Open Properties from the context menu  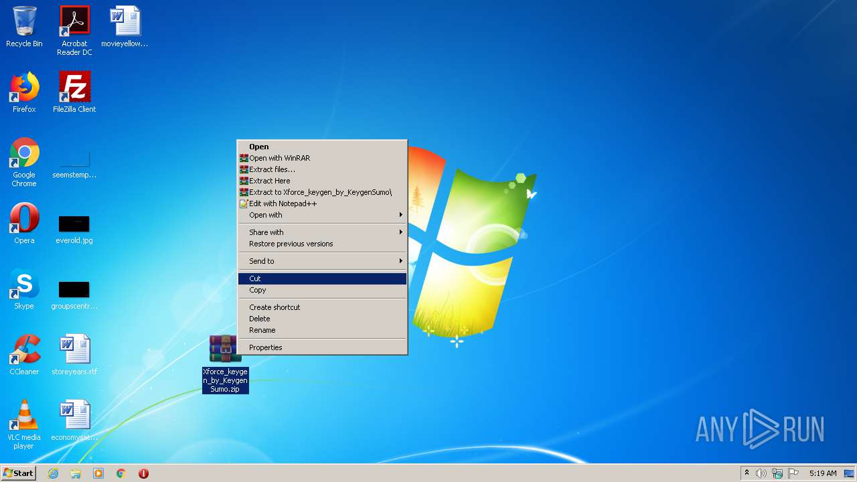322,347
